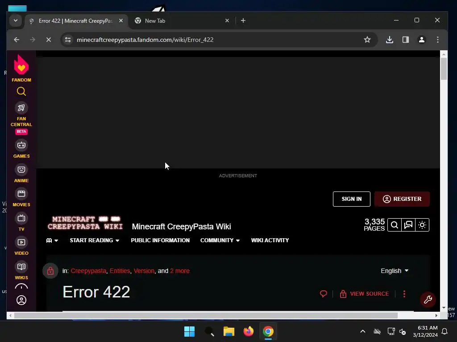Click the scroll right arrow on horizontal scrollbar
The image size is (457, 342).
[x=436, y=316]
